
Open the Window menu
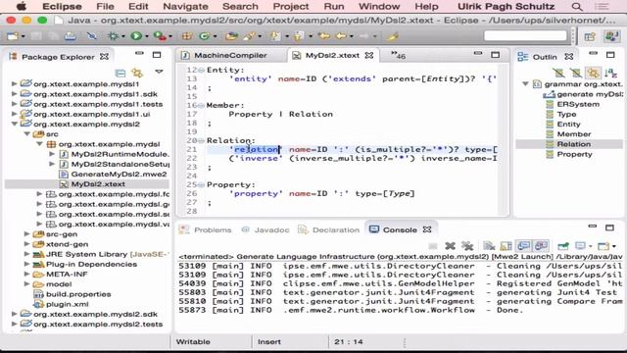379,7
